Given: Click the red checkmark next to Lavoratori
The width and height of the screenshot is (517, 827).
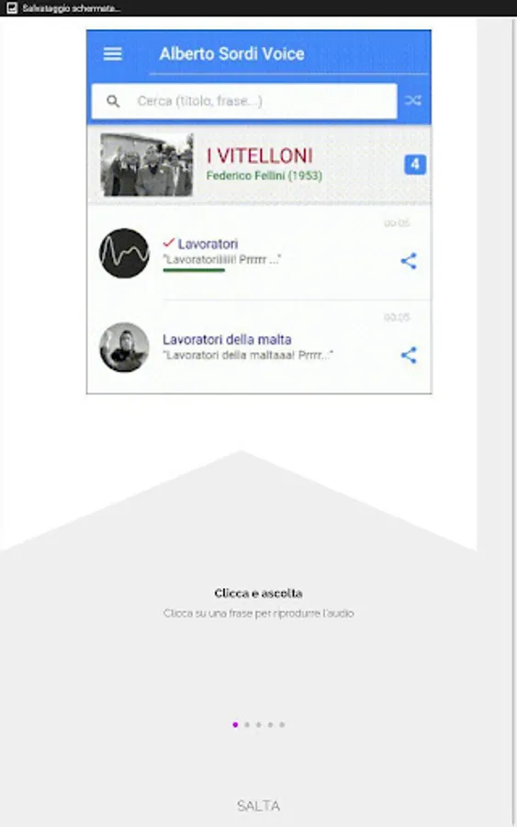Looking at the screenshot, I should [169, 243].
